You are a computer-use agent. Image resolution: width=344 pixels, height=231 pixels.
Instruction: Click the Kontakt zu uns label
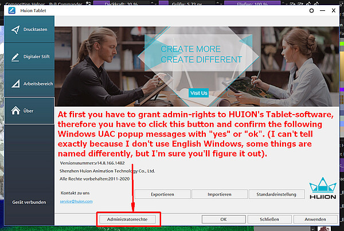(x=75, y=193)
